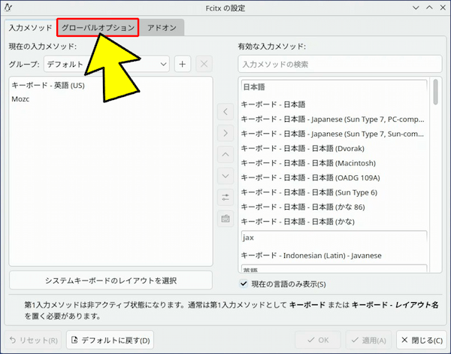Click the available input methods scrollbar
Viewport: 451px width, 354px height.
[436, 92]
